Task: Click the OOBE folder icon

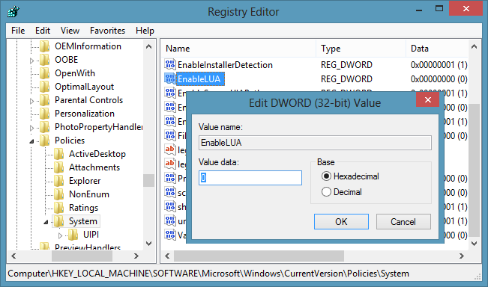Action: tap(45, 60)
